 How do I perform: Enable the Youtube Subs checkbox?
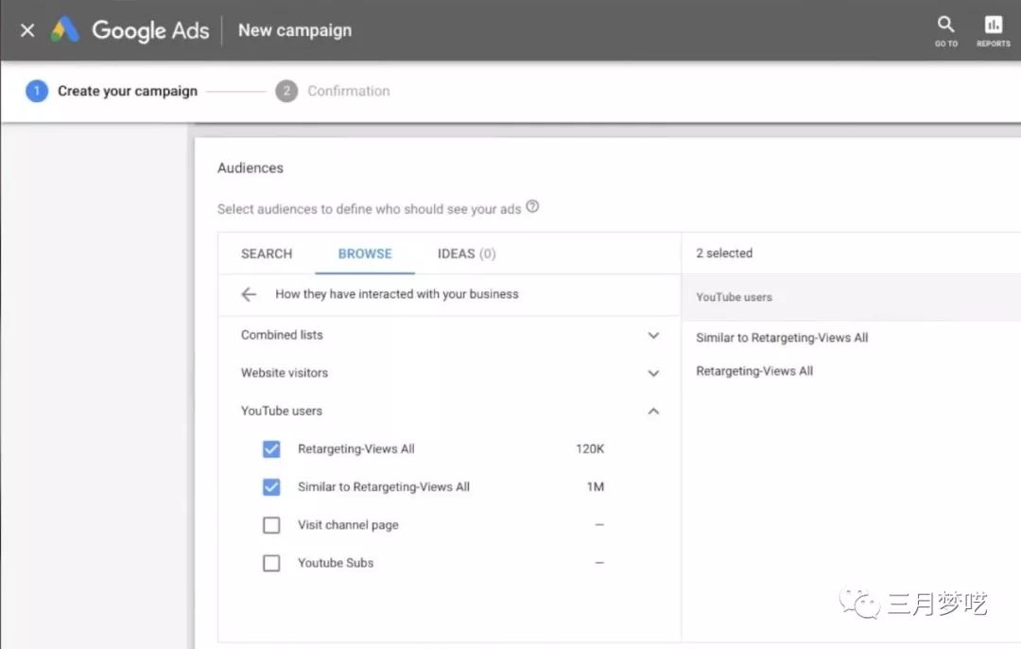(271, 563)
